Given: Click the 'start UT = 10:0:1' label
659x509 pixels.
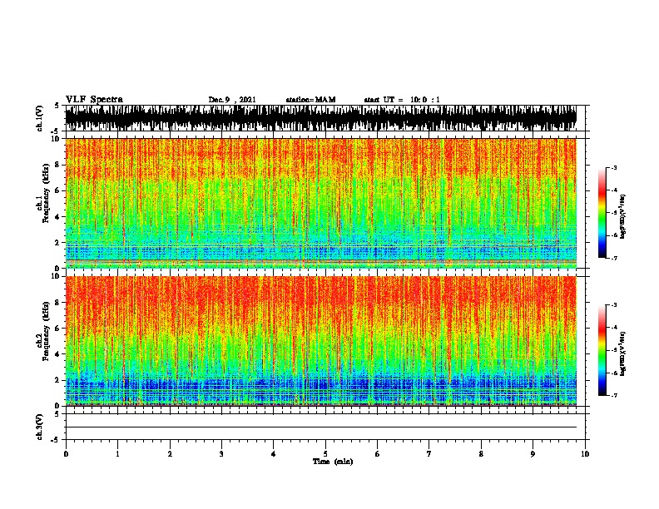Looking at the screenshot, I should (402, 100).
